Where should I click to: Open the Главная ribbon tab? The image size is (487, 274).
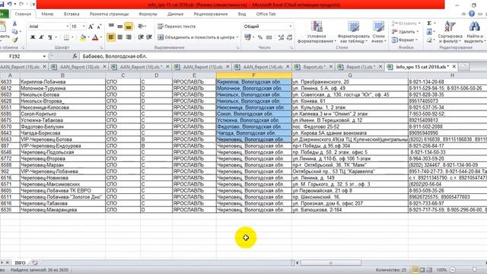coord(23,14)
